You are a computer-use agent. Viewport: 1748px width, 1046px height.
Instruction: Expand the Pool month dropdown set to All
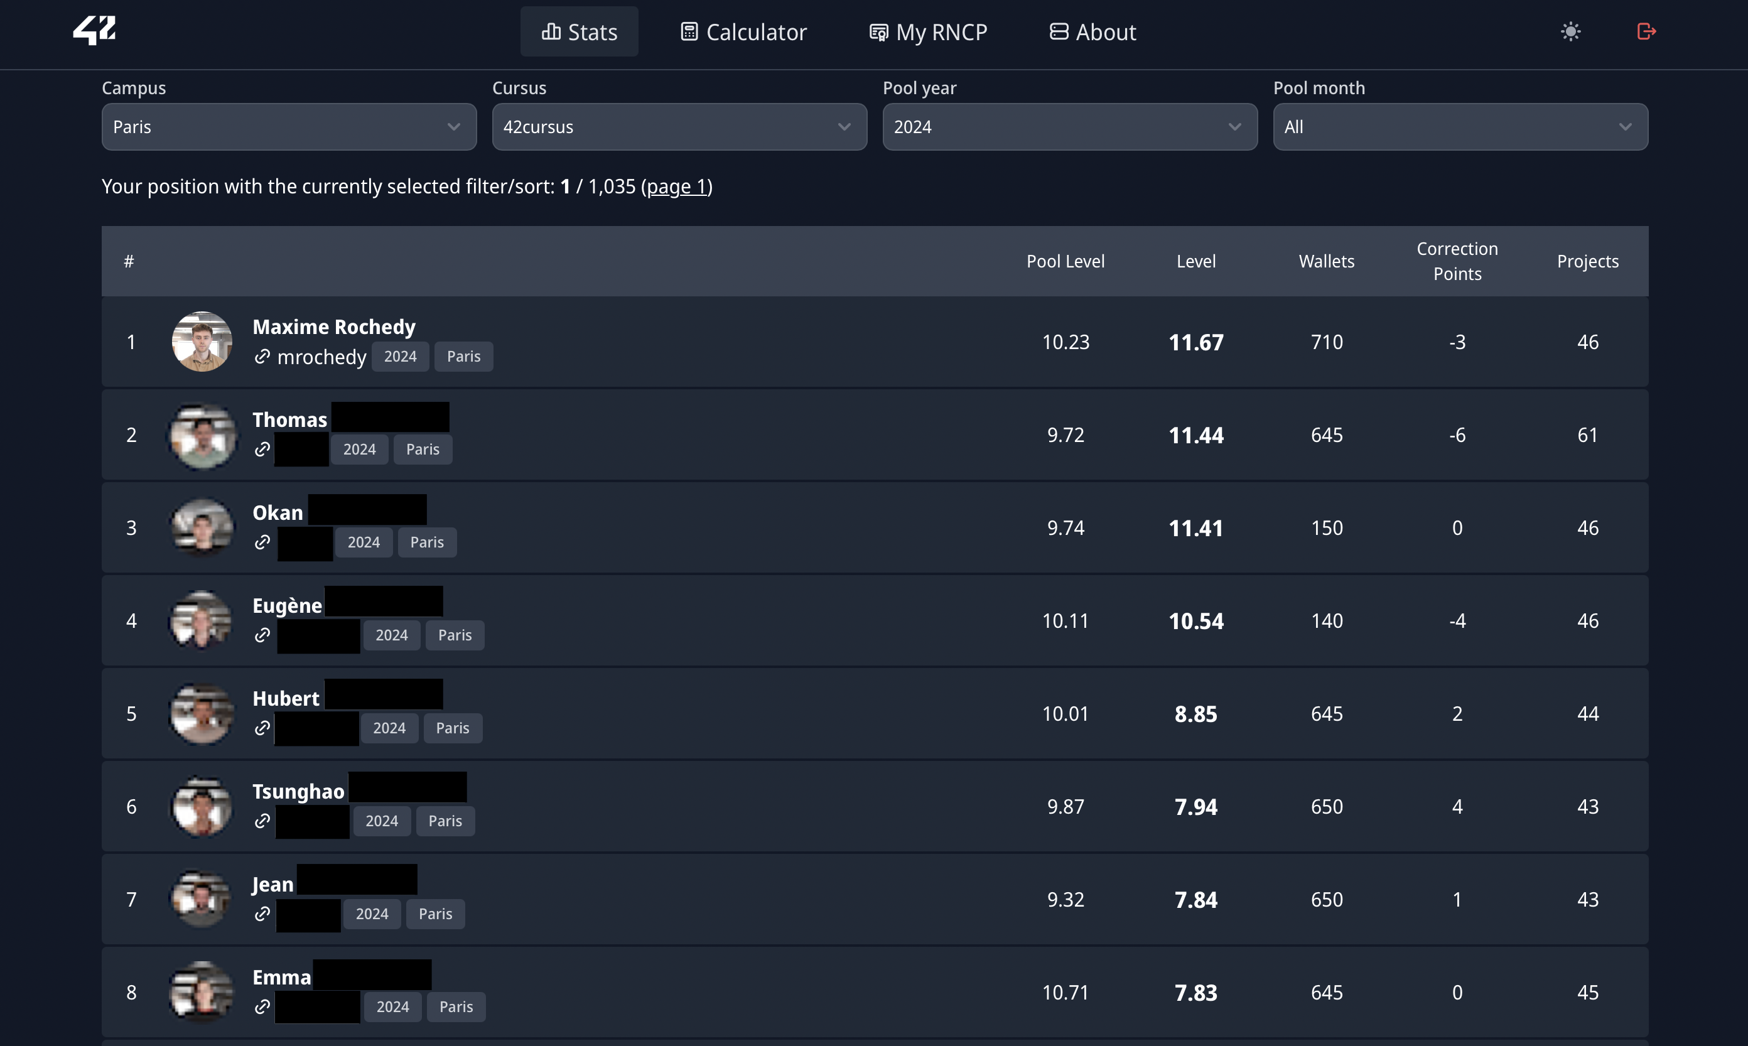point(1460,127)
